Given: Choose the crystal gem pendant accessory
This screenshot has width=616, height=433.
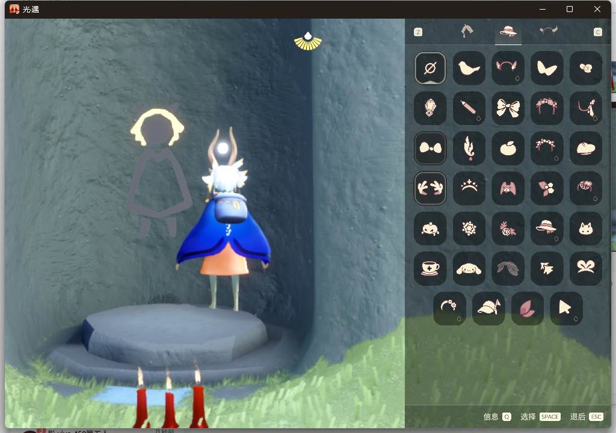Looking at the screenshot, I should pyautogui.click(x=430, y=108).
